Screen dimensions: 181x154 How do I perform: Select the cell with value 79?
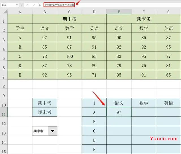(x=119, y=65)
